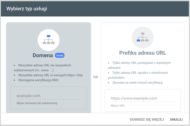Click 'Tylko adresy URL powiązane z wpisanym adresem'
This screenshot has height=126, width=190.
pos(139,65)
